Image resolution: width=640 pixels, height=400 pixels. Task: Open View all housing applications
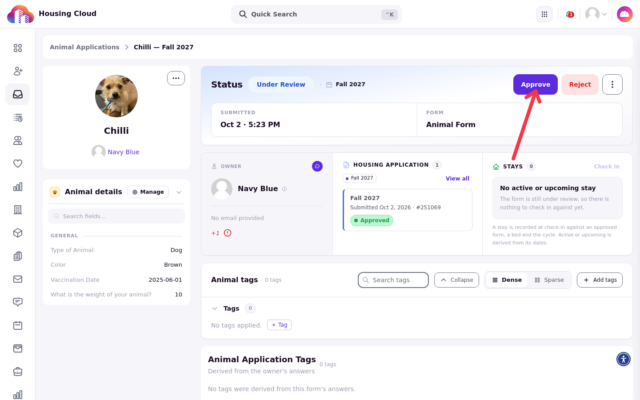[x=457, y=178]
